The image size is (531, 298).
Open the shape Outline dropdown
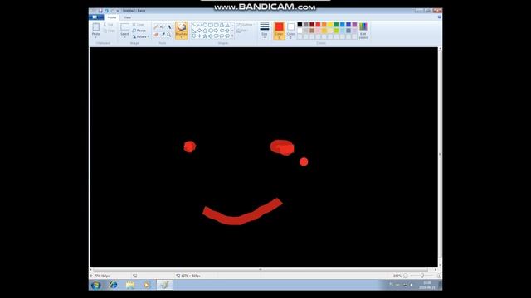(245, 25)
